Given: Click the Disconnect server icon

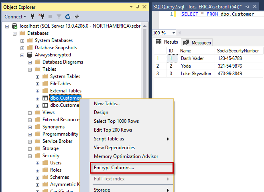Looking at the screenshot, I should (x=41, y=17).
